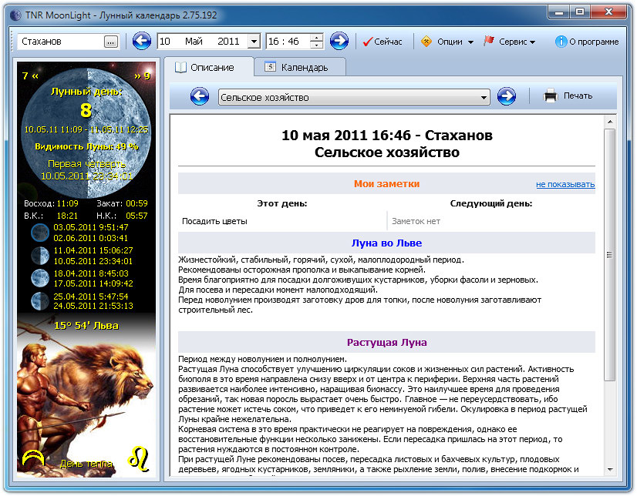Go to previous topic before Сельское хозяйство
The width and height of the screenshot is (637, 496).
tap(199, 96)
